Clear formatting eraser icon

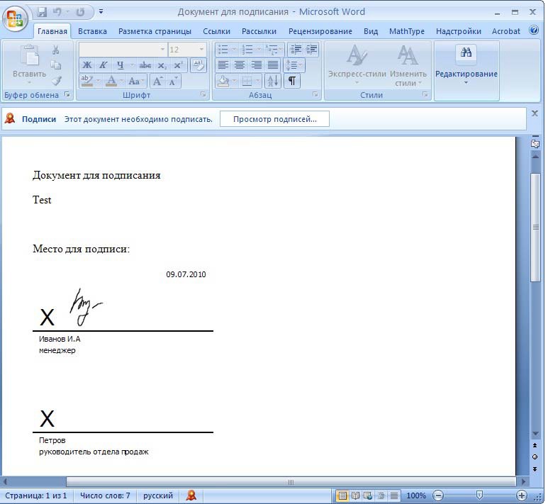click(x=198, y=65)
